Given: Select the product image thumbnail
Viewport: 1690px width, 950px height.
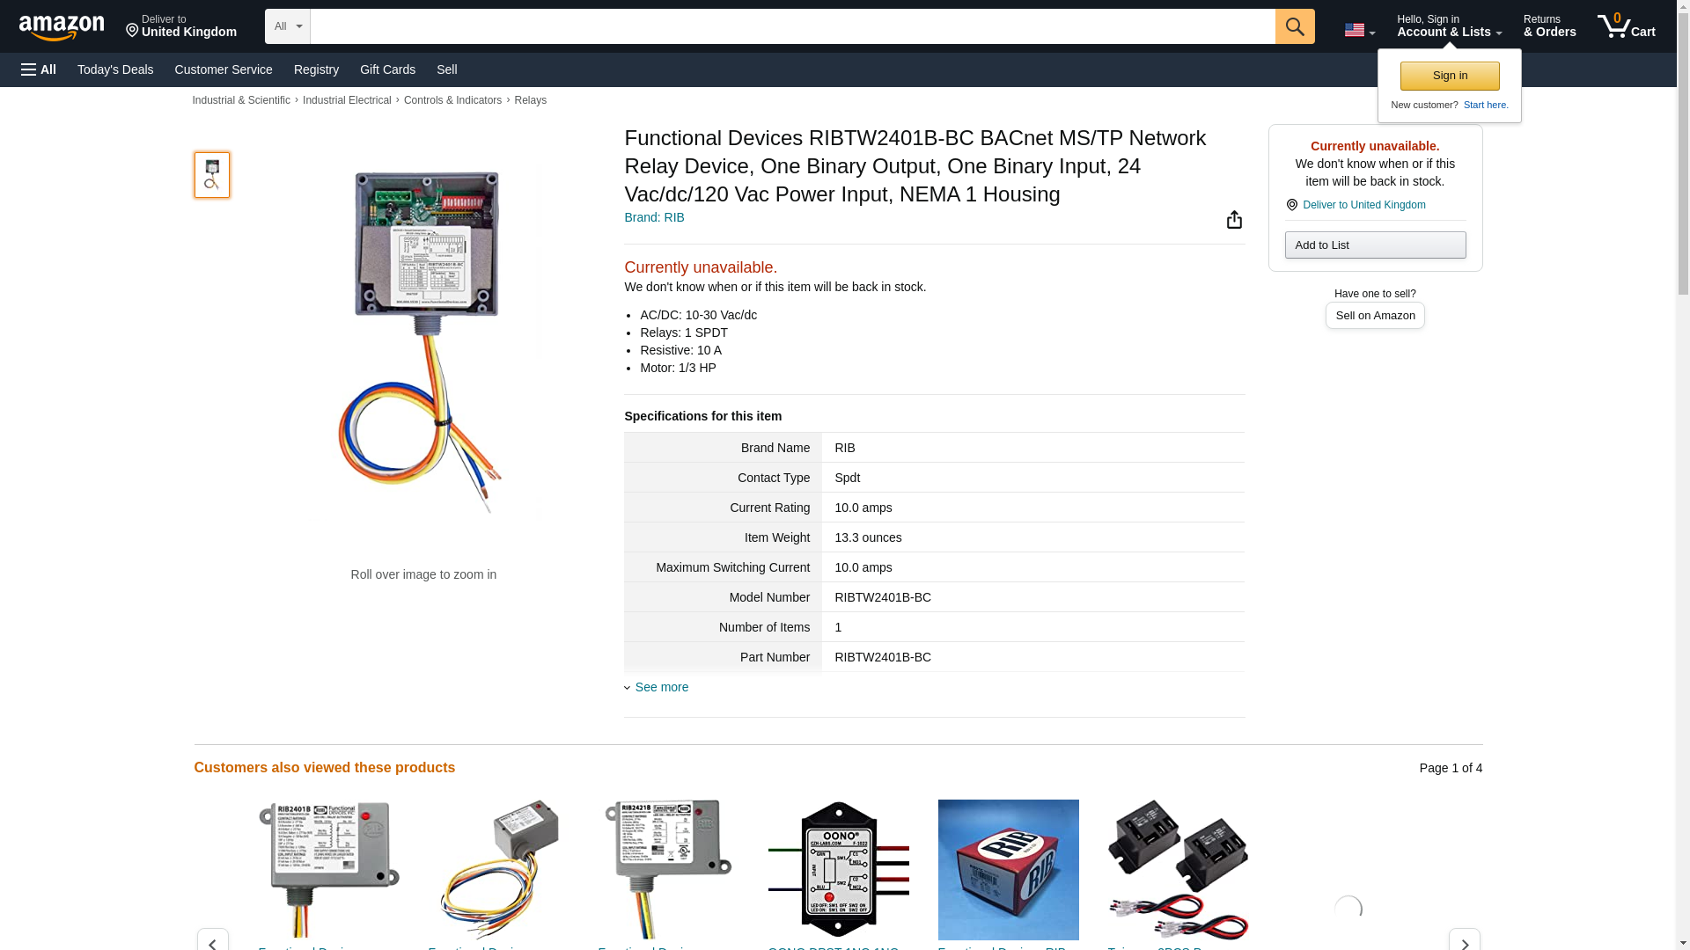Looking at the screenshot, I should [211, 174].
